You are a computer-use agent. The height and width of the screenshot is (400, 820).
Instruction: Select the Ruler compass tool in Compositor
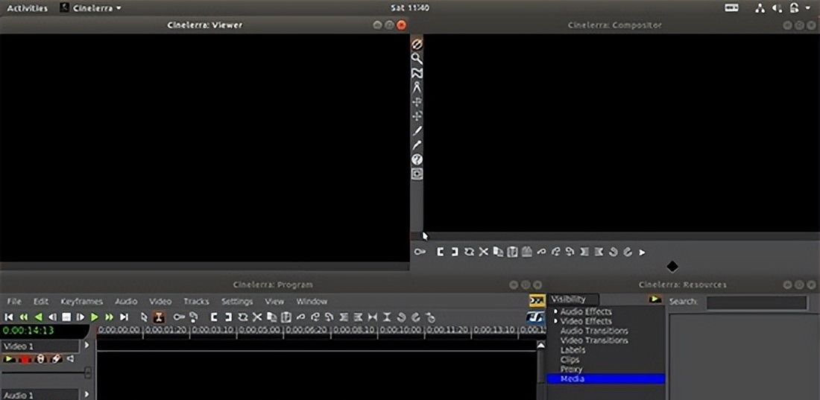tap(417, 87)
